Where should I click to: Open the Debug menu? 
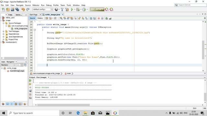(x=49, y=5)
